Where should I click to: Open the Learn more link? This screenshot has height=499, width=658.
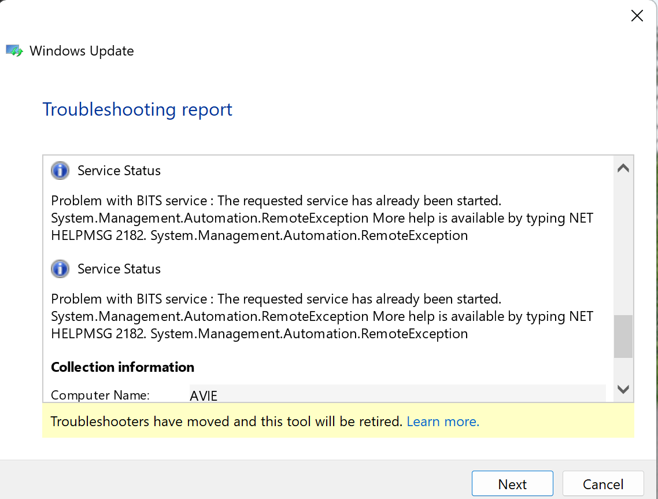pyautogui.click(x=443, y=422)
